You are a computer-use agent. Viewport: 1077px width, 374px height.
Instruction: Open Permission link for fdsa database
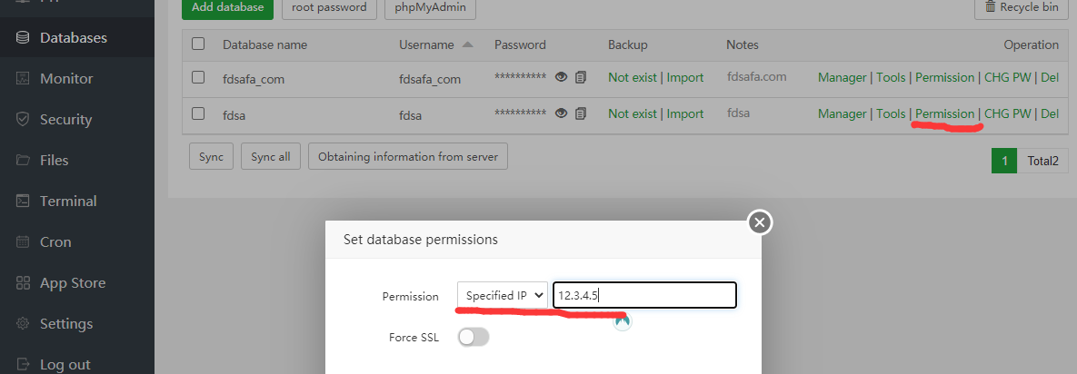pyautogui.click(x=944, y=113)
